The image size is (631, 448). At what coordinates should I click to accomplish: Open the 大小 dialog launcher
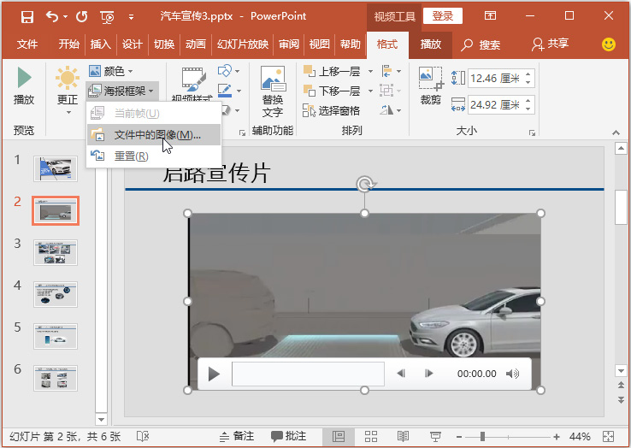click(x=532, y=133)
